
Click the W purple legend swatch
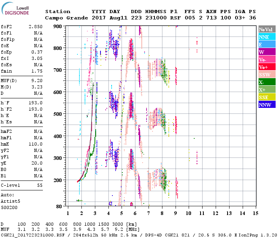point(265,52)
